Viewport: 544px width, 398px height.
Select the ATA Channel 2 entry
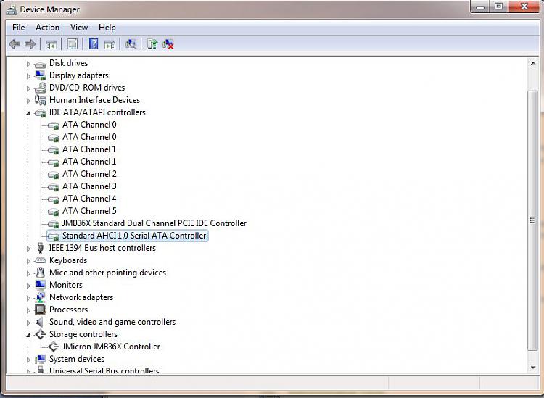(x=89, y=174)
